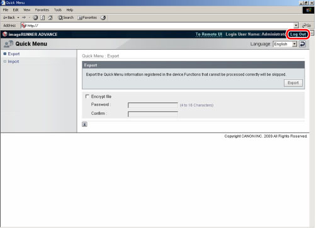Open the Tools menu
This screenshot has width=316, height=228.
point(58,10)
